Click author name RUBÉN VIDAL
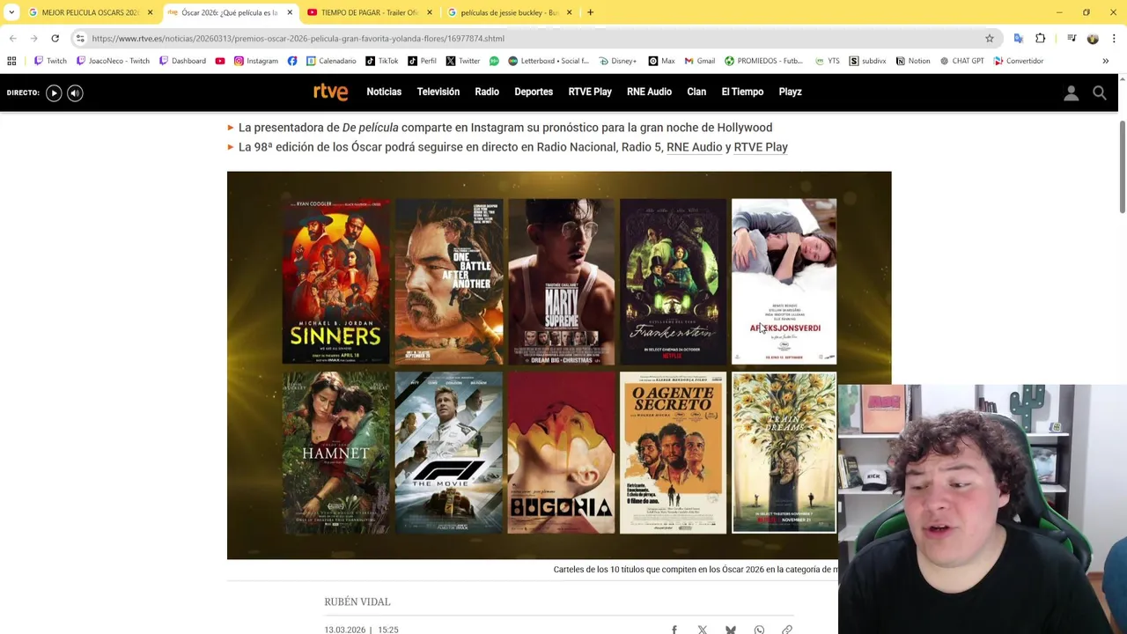 click(357, 601)
